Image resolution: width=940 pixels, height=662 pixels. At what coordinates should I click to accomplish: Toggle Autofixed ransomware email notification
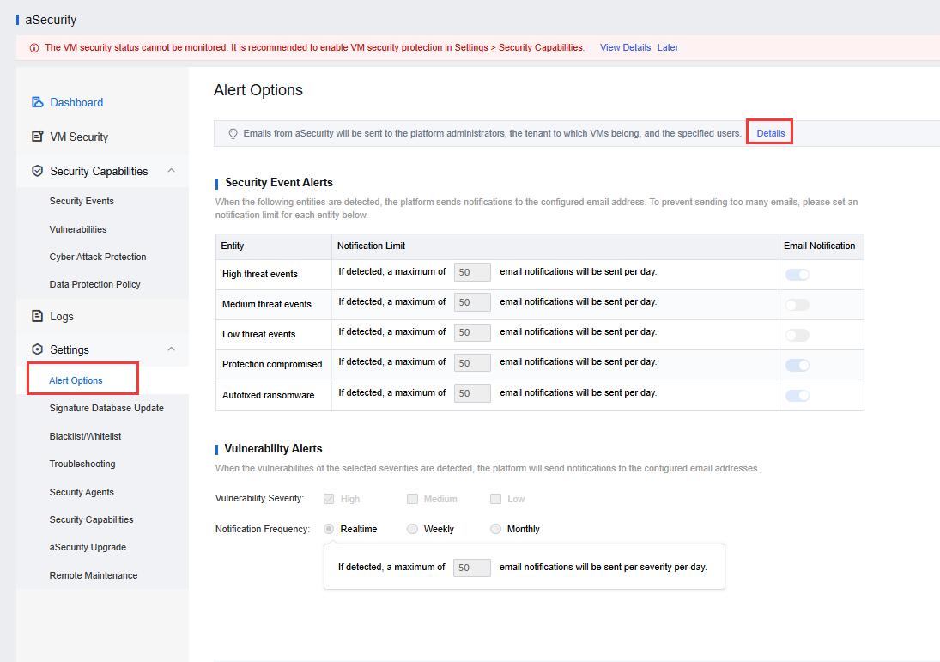coord(797,396)
